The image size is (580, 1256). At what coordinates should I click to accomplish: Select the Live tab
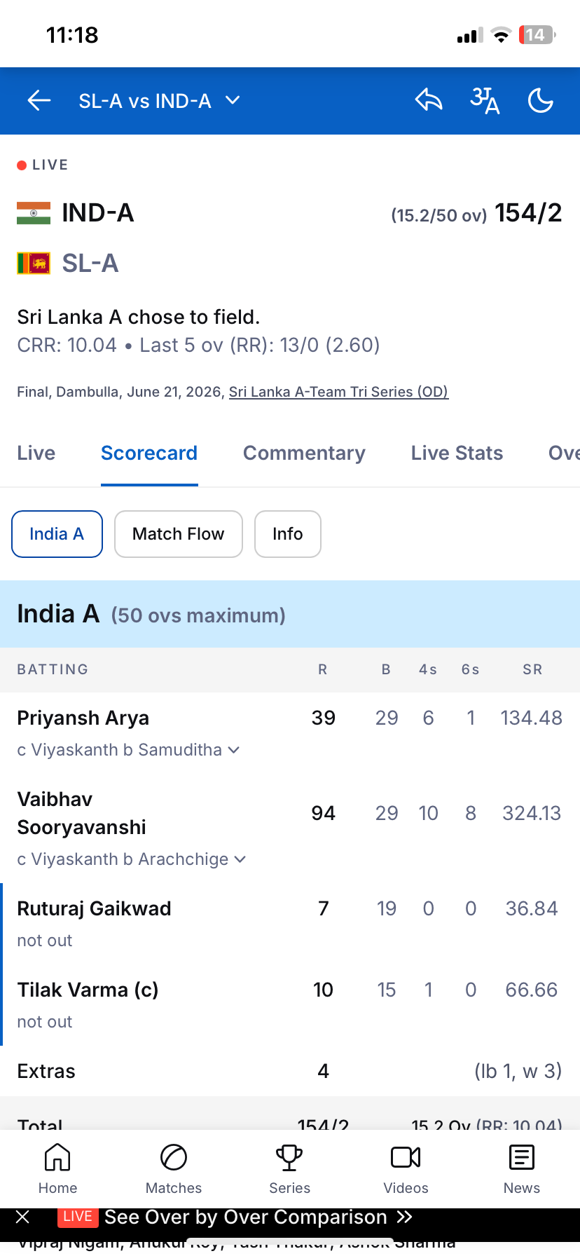36,453
